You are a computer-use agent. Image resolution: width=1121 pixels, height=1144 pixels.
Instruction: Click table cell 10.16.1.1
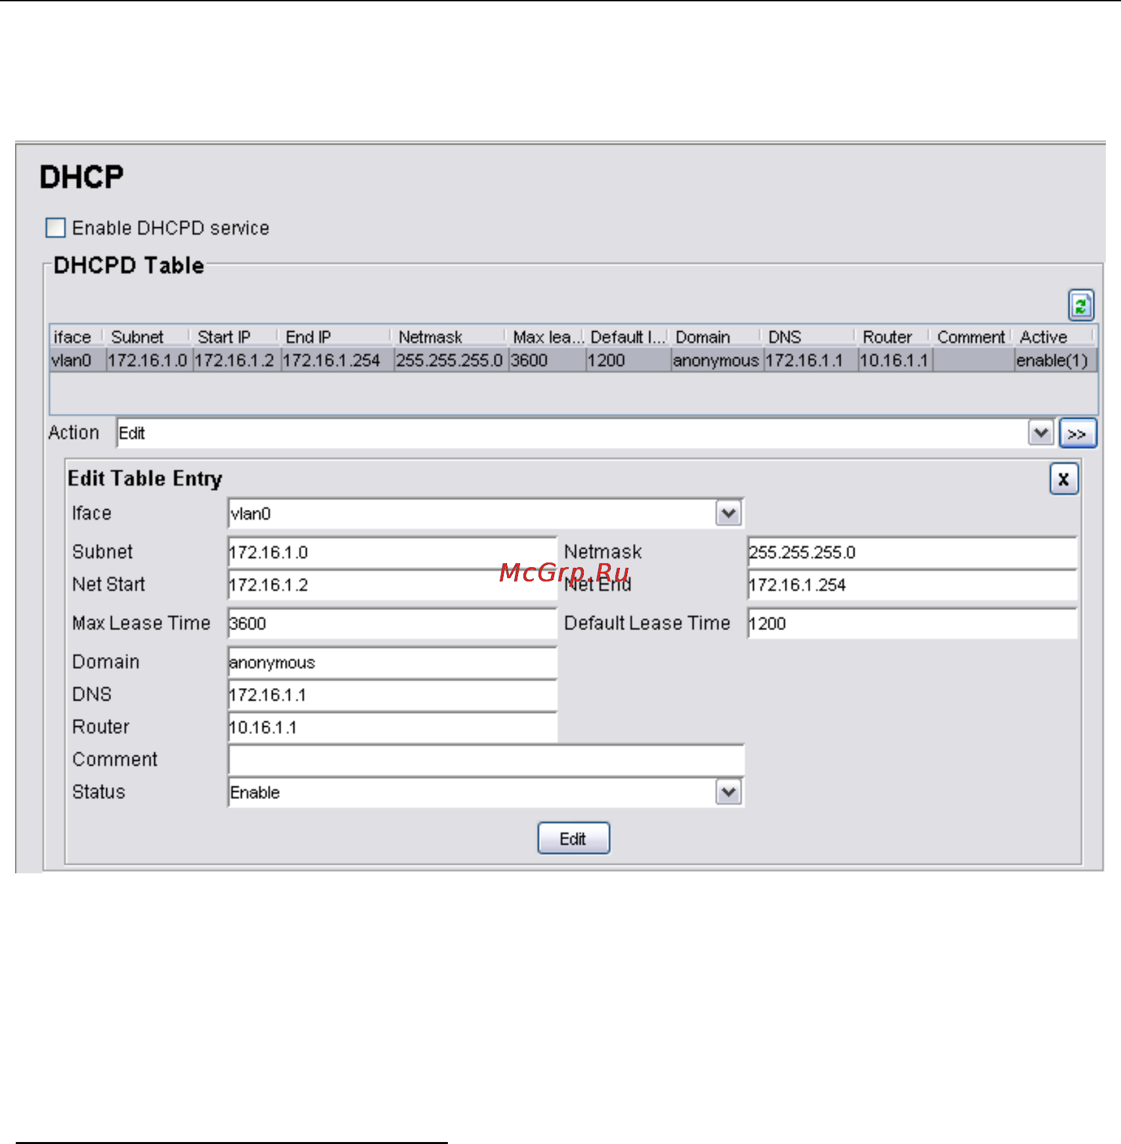point(895,361)
